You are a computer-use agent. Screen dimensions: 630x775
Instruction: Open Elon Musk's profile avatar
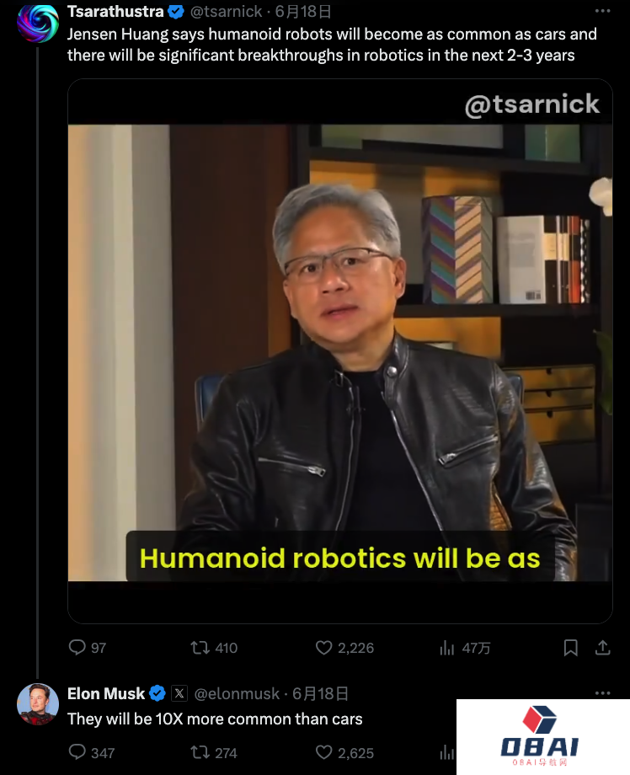38,704
